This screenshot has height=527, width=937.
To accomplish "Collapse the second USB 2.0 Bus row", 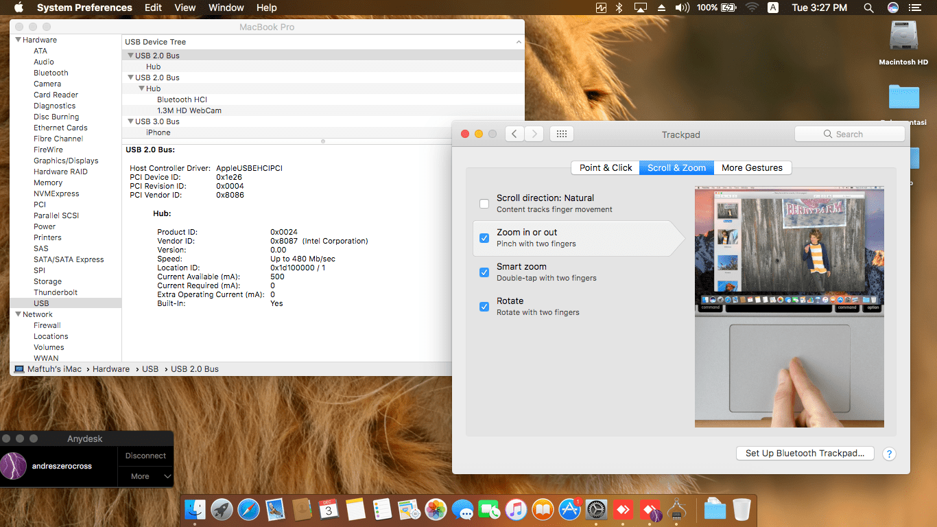I will pos(130,78).
